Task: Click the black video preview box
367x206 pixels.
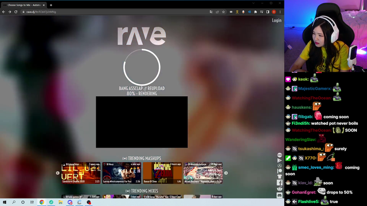Action: (142, 122)
